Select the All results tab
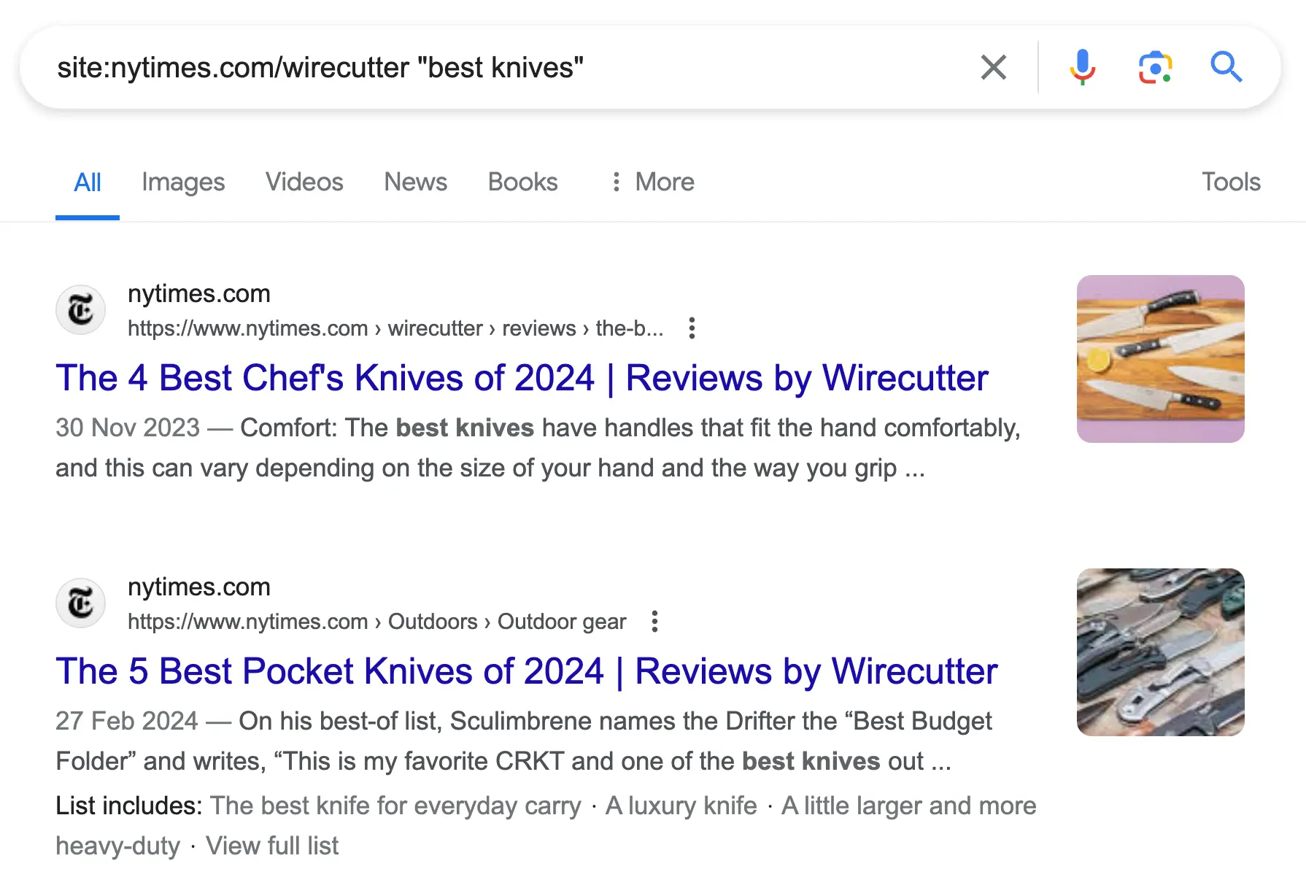1306x896 pixels. (x=88, y=182)
